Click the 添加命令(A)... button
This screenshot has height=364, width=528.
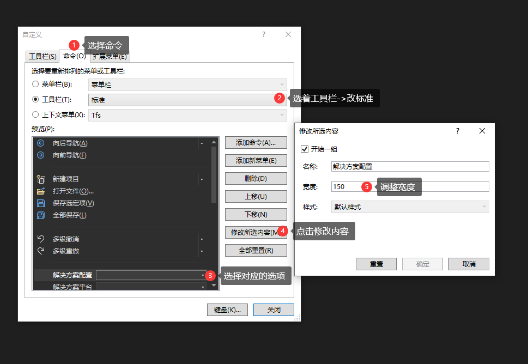256,142
